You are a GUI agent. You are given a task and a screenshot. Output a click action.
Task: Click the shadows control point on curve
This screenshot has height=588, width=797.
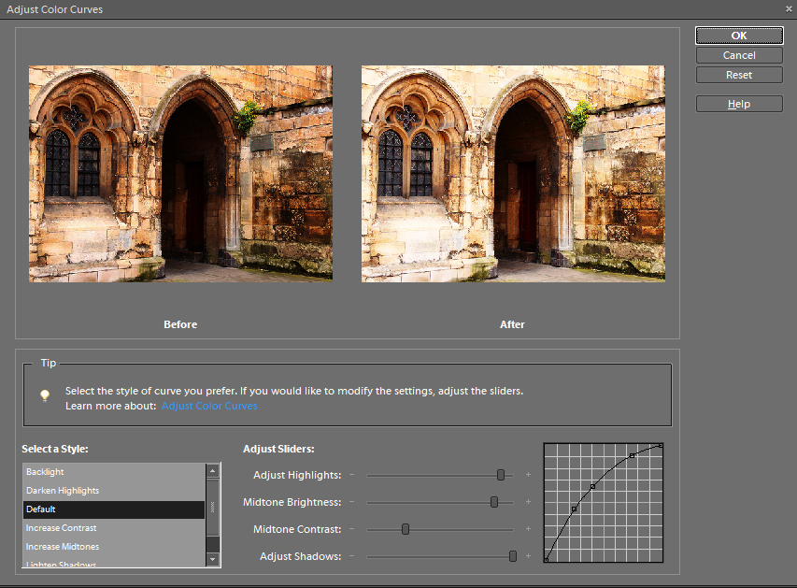(x=575, y=509)
